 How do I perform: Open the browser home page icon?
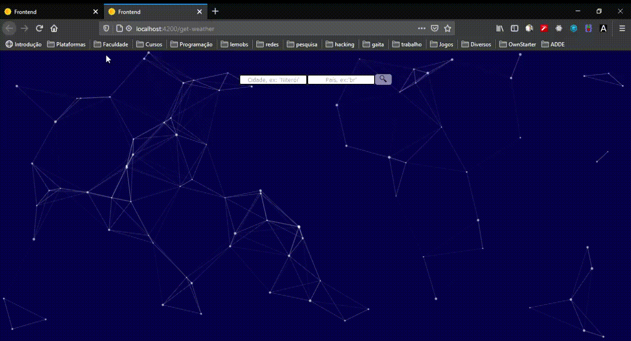(54, 28)
